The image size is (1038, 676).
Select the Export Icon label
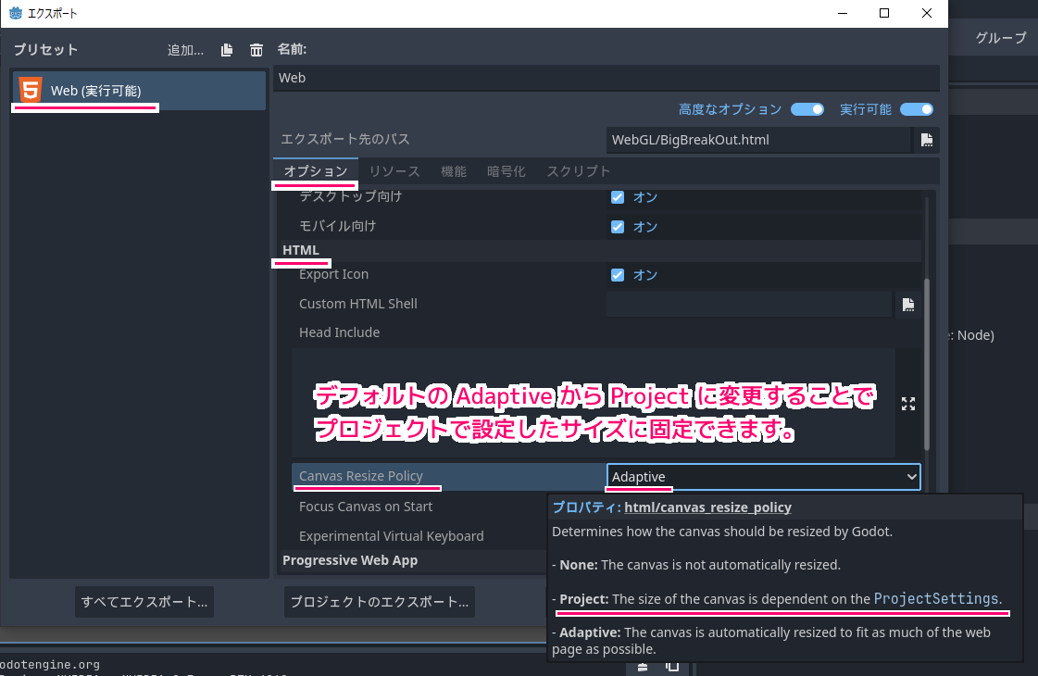pyautogui.click(x=333, y=274)
